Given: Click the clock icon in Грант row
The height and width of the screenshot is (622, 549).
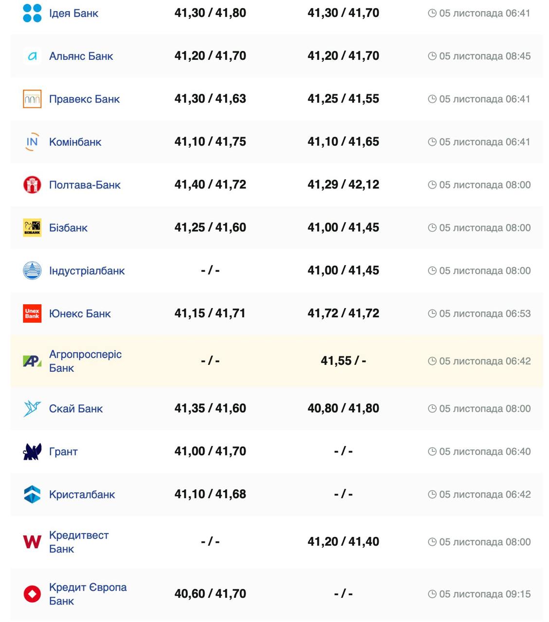Looking at the screenshot, I should click(432, 451).
